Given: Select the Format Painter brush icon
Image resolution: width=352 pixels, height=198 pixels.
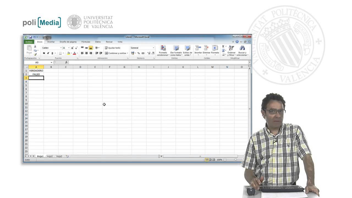Looking at the screenshot, I should tap(35, 54).
